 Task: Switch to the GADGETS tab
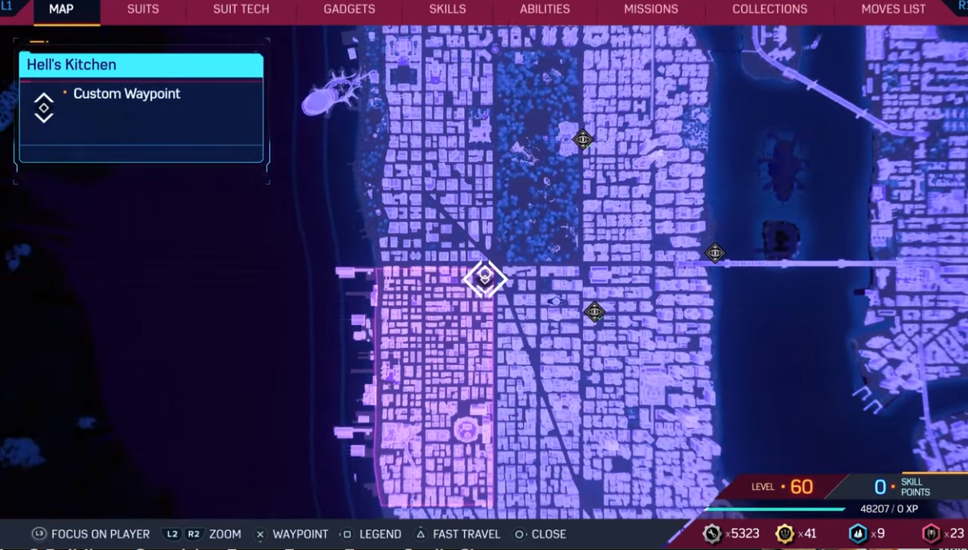[349, 10]
